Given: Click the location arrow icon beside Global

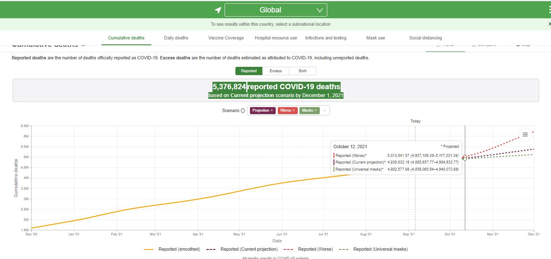Looking at the screenshot, I should (218, 10).
